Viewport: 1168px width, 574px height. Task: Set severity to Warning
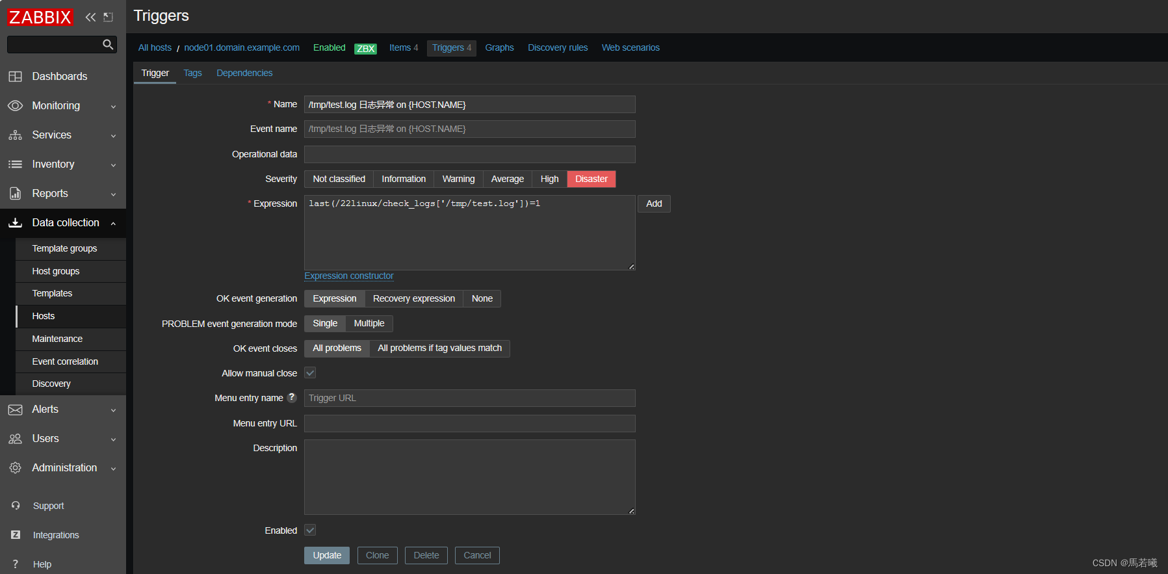[458, 179]
